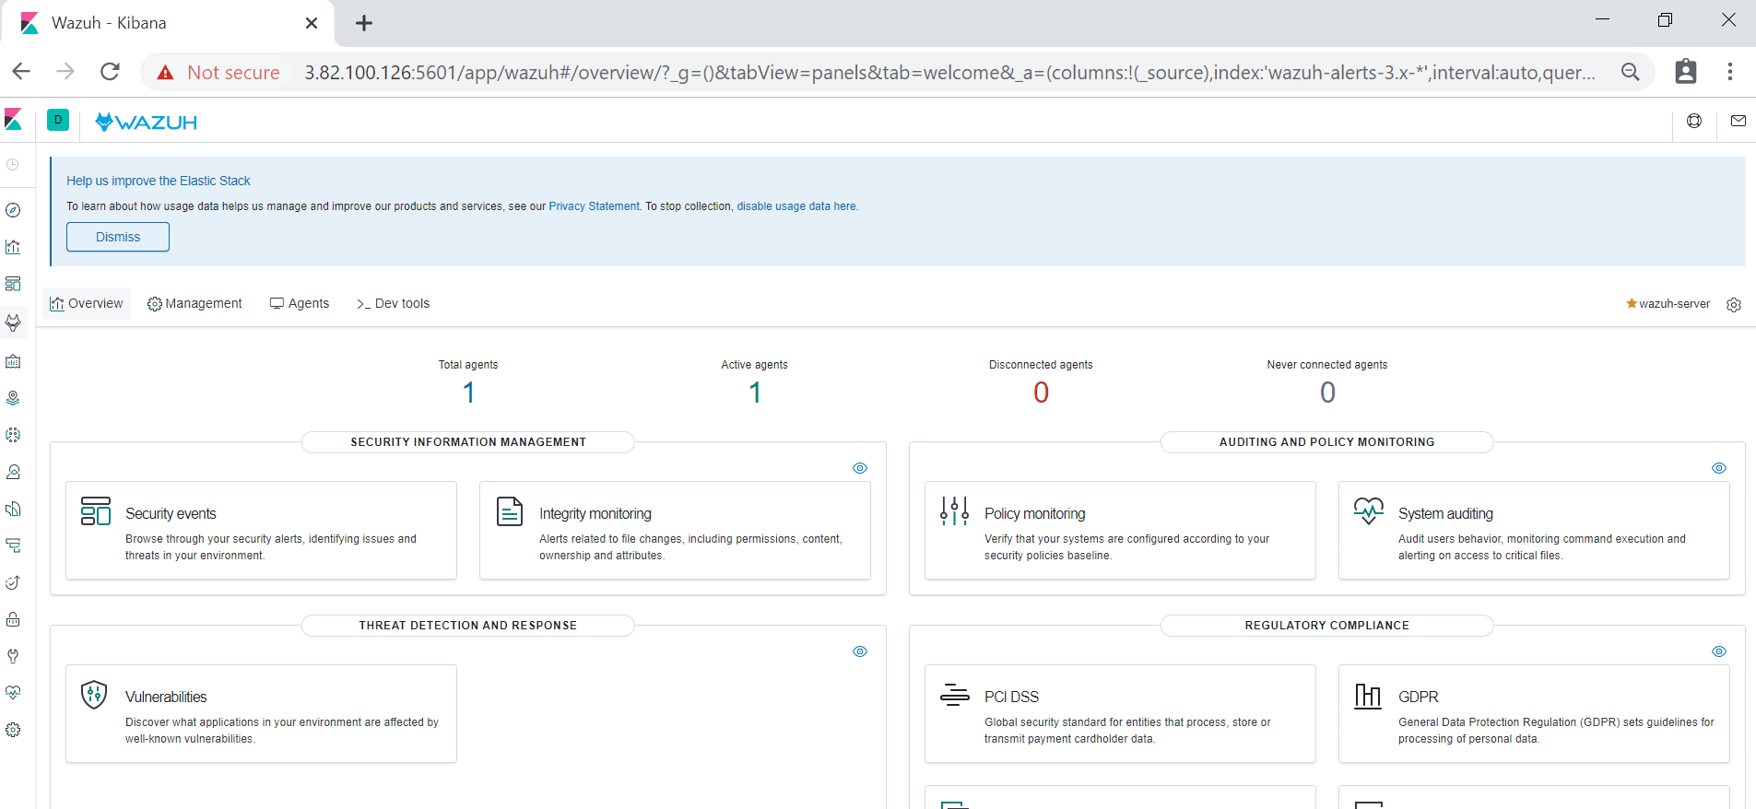The image size is (1756, 809).
Task: Select the Wazuh - Kibana browser tab
Action: pos(168,23)
